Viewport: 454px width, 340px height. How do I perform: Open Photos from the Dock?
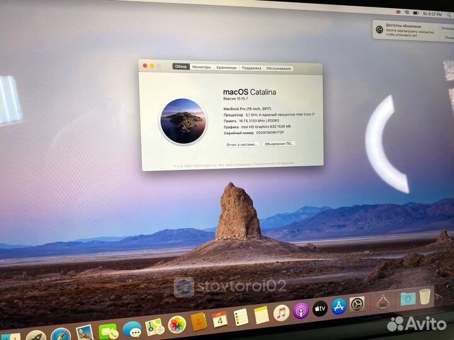[x=177, y=324]
